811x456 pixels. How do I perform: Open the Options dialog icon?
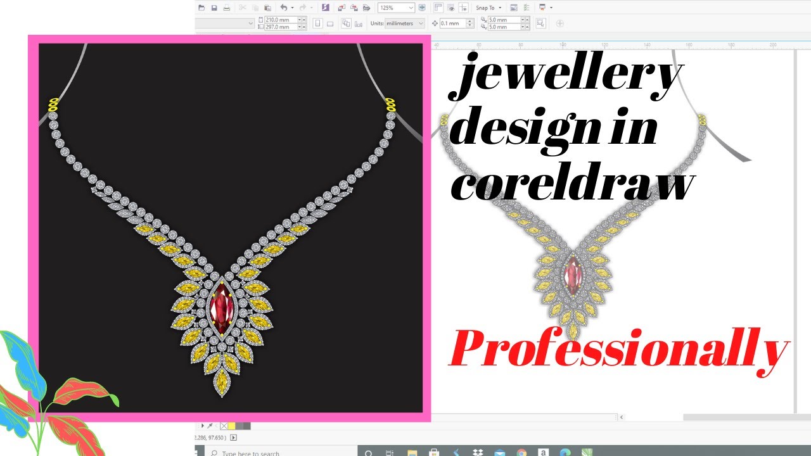point(527,8)
